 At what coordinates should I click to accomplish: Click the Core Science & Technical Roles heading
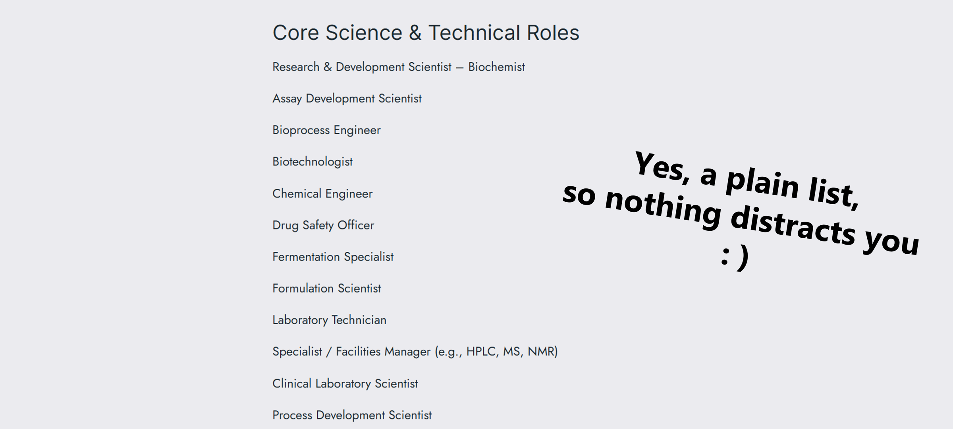[426, 33]
